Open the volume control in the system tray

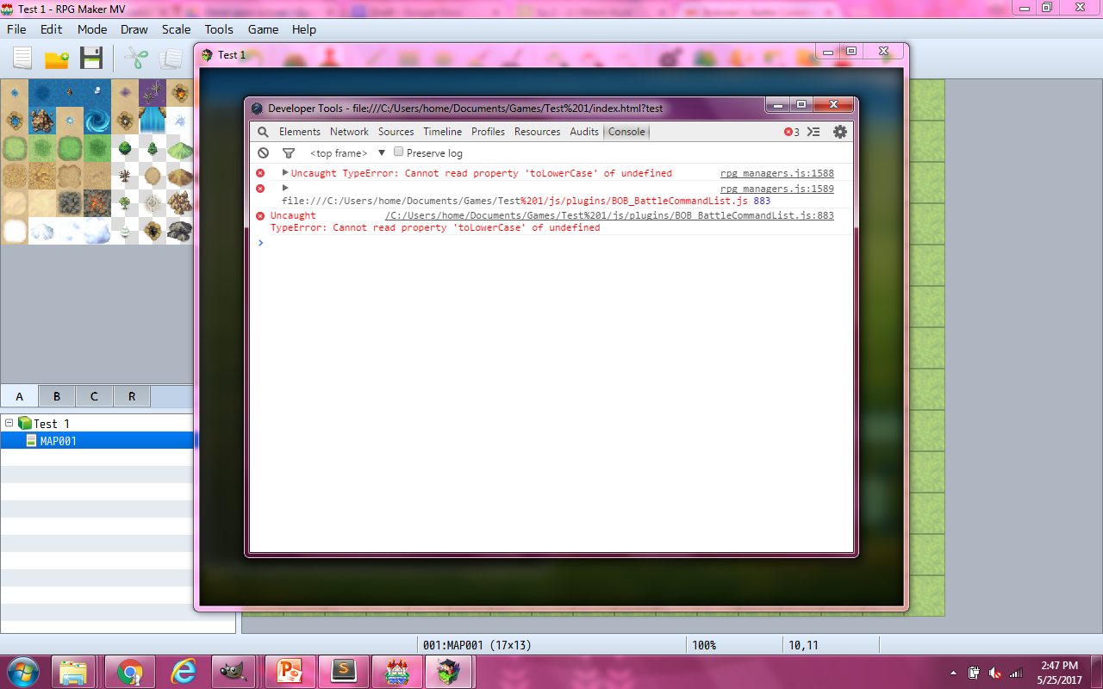[995, 672]
